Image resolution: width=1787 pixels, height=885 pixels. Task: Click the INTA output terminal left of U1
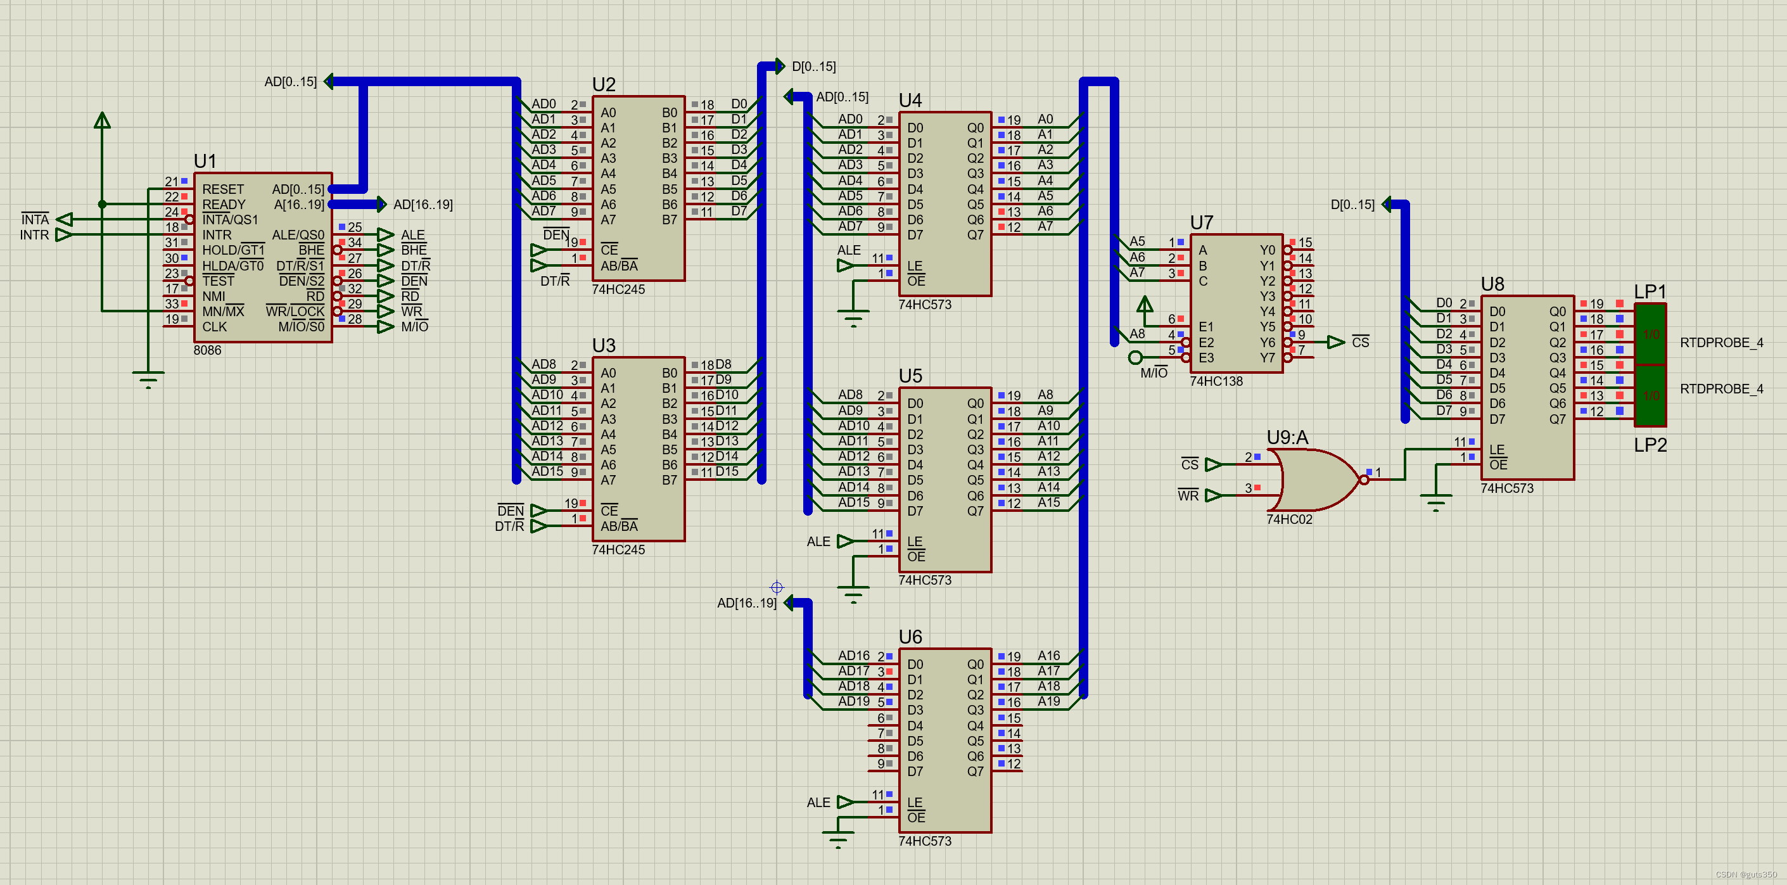point(65,220)
